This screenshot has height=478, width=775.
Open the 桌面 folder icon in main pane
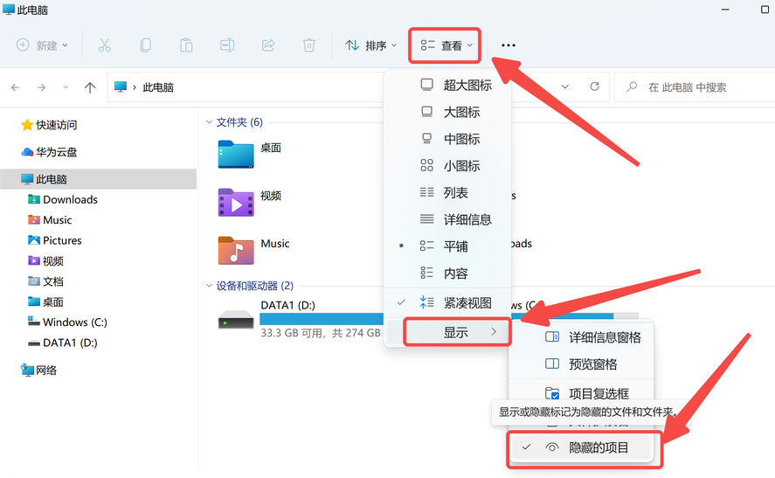pyautogui.click(x=236, y=154)
